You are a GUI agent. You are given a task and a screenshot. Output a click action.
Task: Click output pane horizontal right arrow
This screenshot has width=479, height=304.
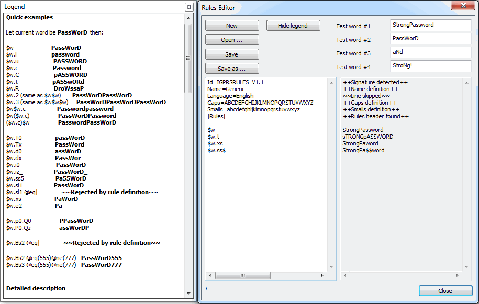click(458, 275)
